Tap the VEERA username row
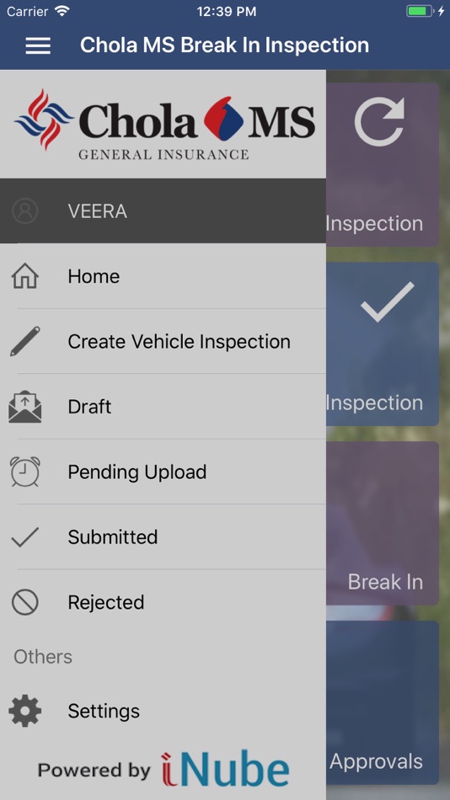 [x=163, y=211]
